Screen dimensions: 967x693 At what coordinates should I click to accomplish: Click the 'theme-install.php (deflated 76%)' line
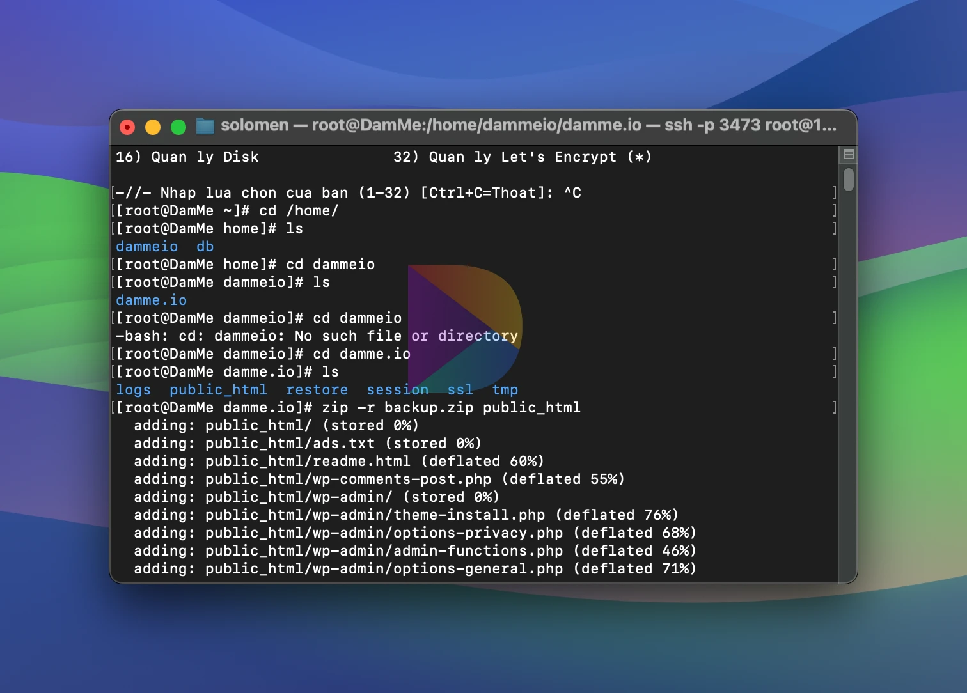tap(406, 515)
